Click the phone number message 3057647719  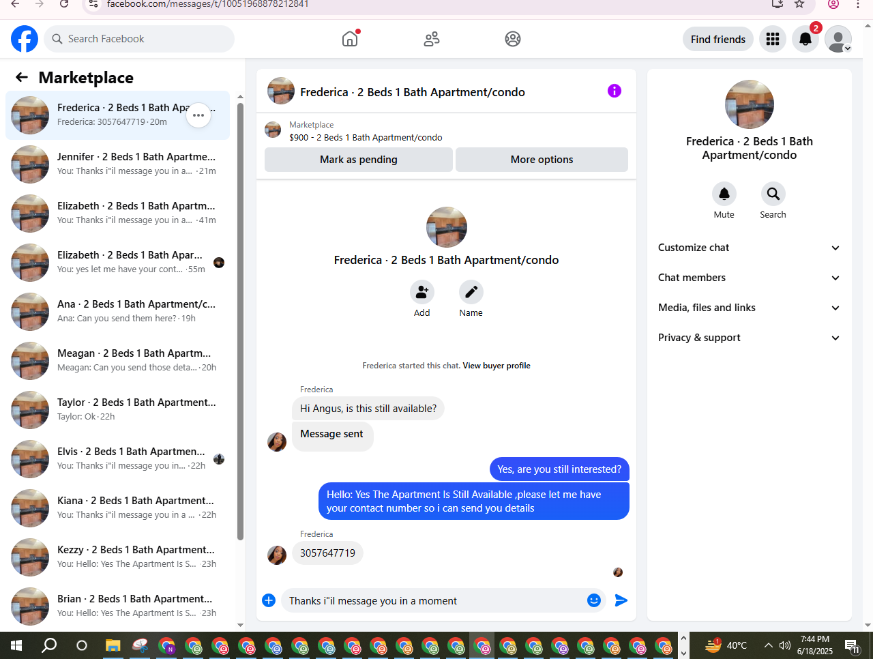pyautogui.click(x=327, y=553)
